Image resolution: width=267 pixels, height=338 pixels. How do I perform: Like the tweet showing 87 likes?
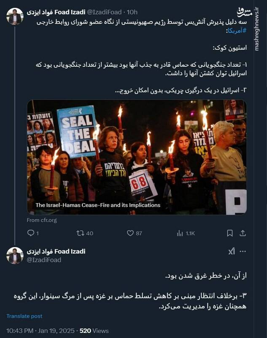click(134, 233)
